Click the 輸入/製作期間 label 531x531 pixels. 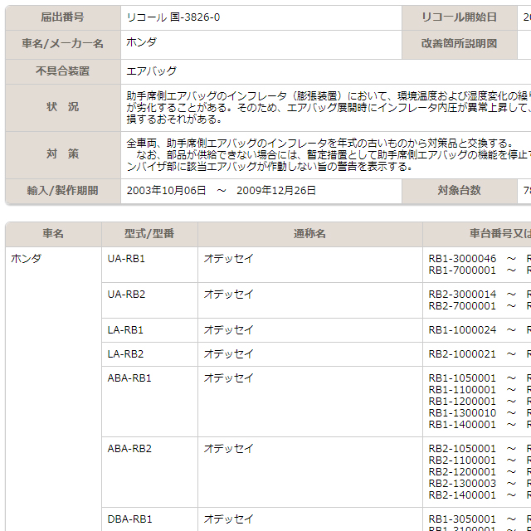pos(63,191)
